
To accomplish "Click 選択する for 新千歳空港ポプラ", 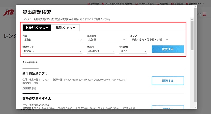I will (168, 81).
